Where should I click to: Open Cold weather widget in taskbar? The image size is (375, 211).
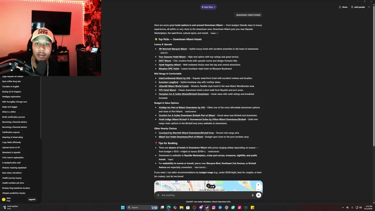(10, 207)
